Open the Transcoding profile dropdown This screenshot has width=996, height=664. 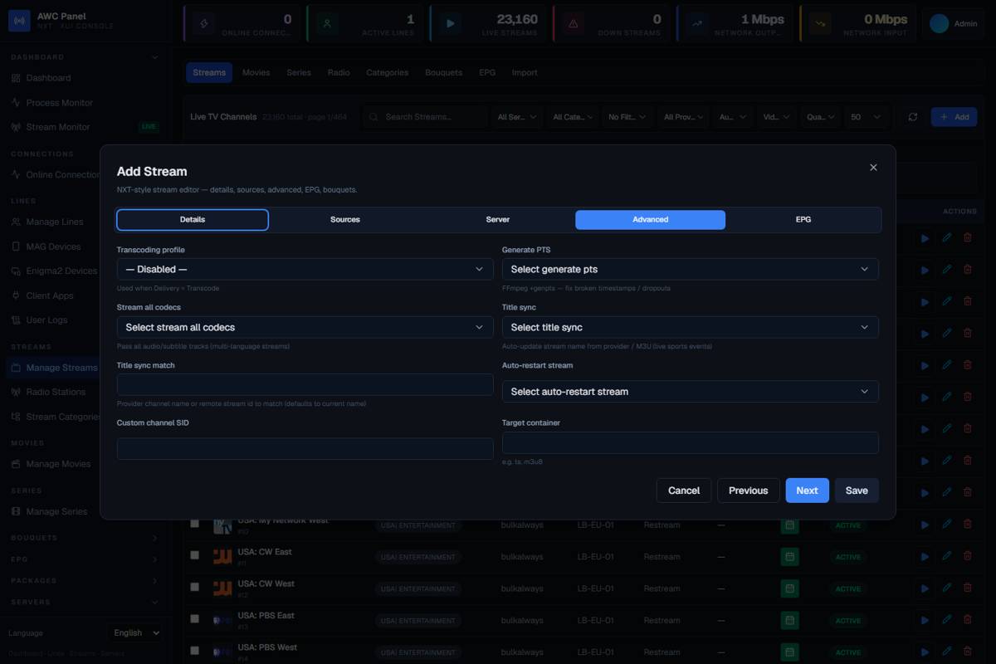pos(305,269)
